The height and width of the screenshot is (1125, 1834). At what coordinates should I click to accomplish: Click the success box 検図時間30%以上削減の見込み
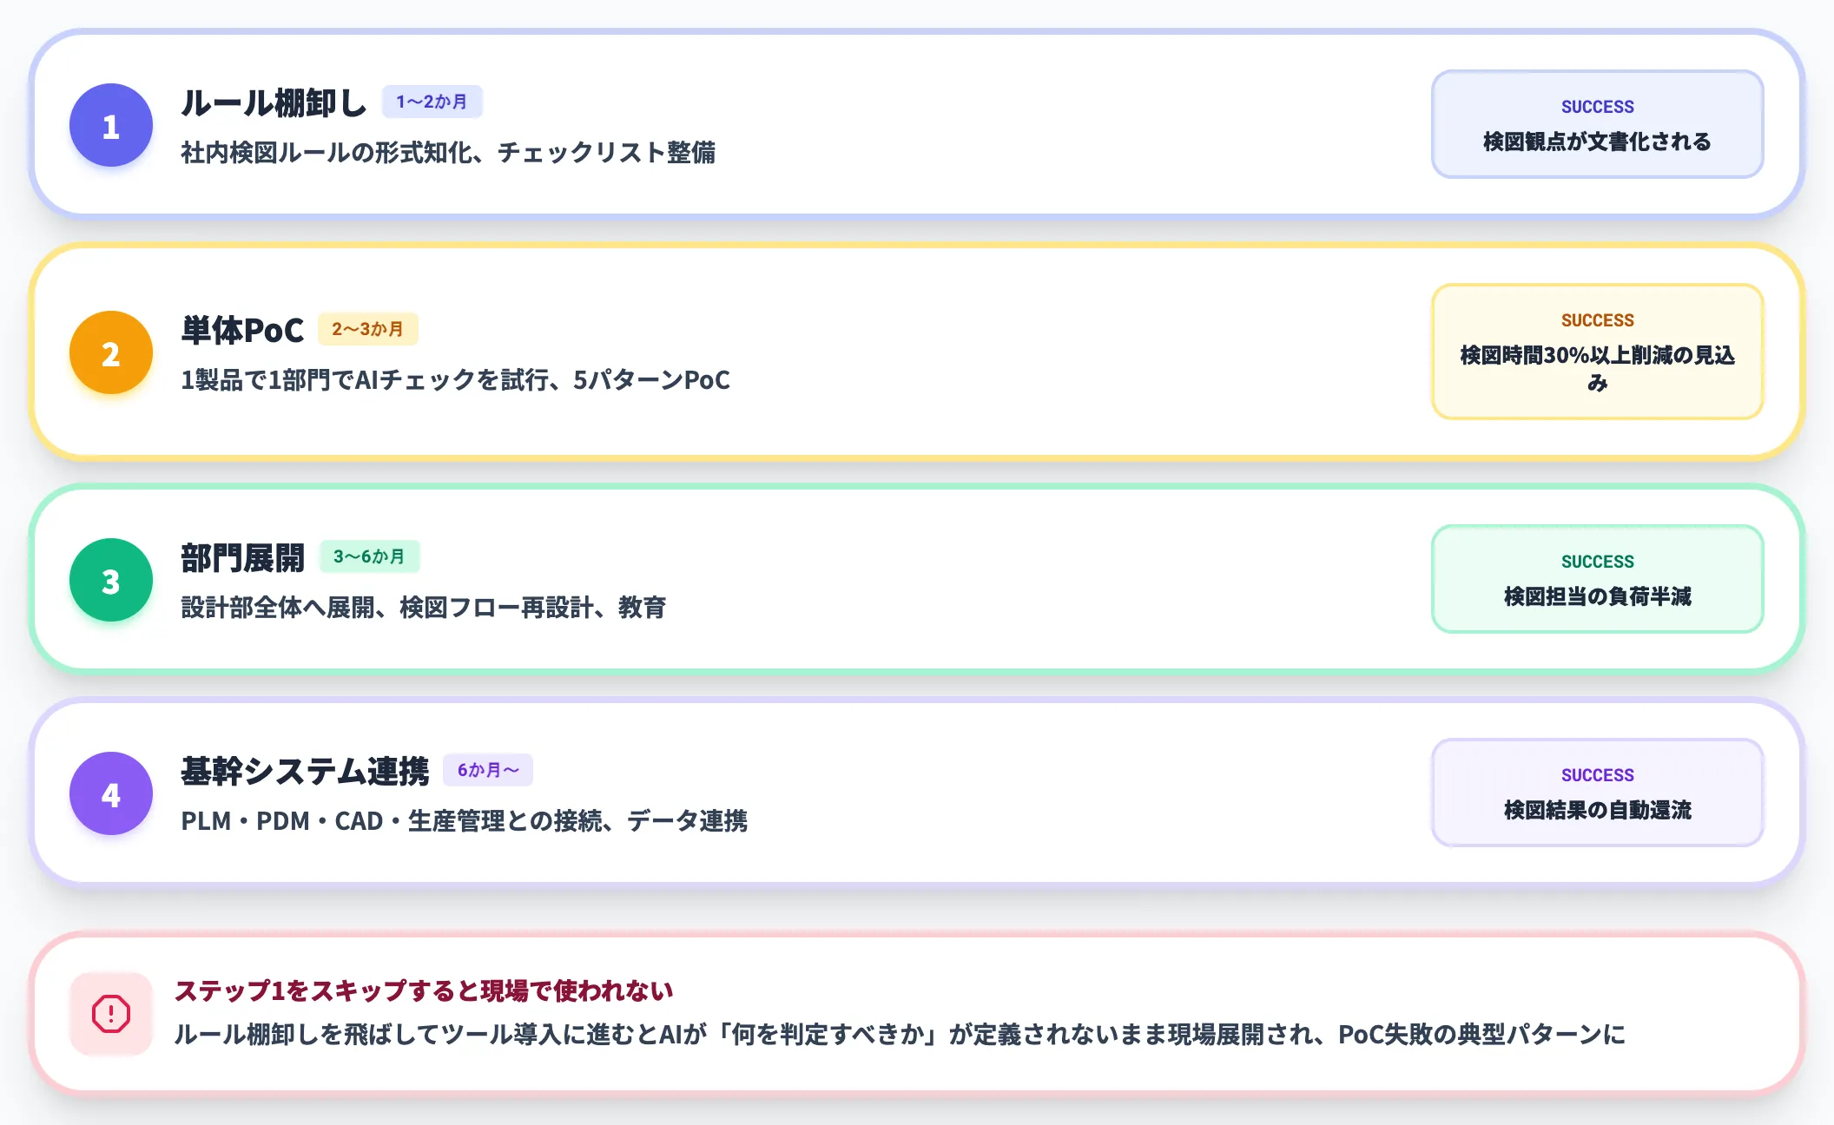tap(1597, 352)
